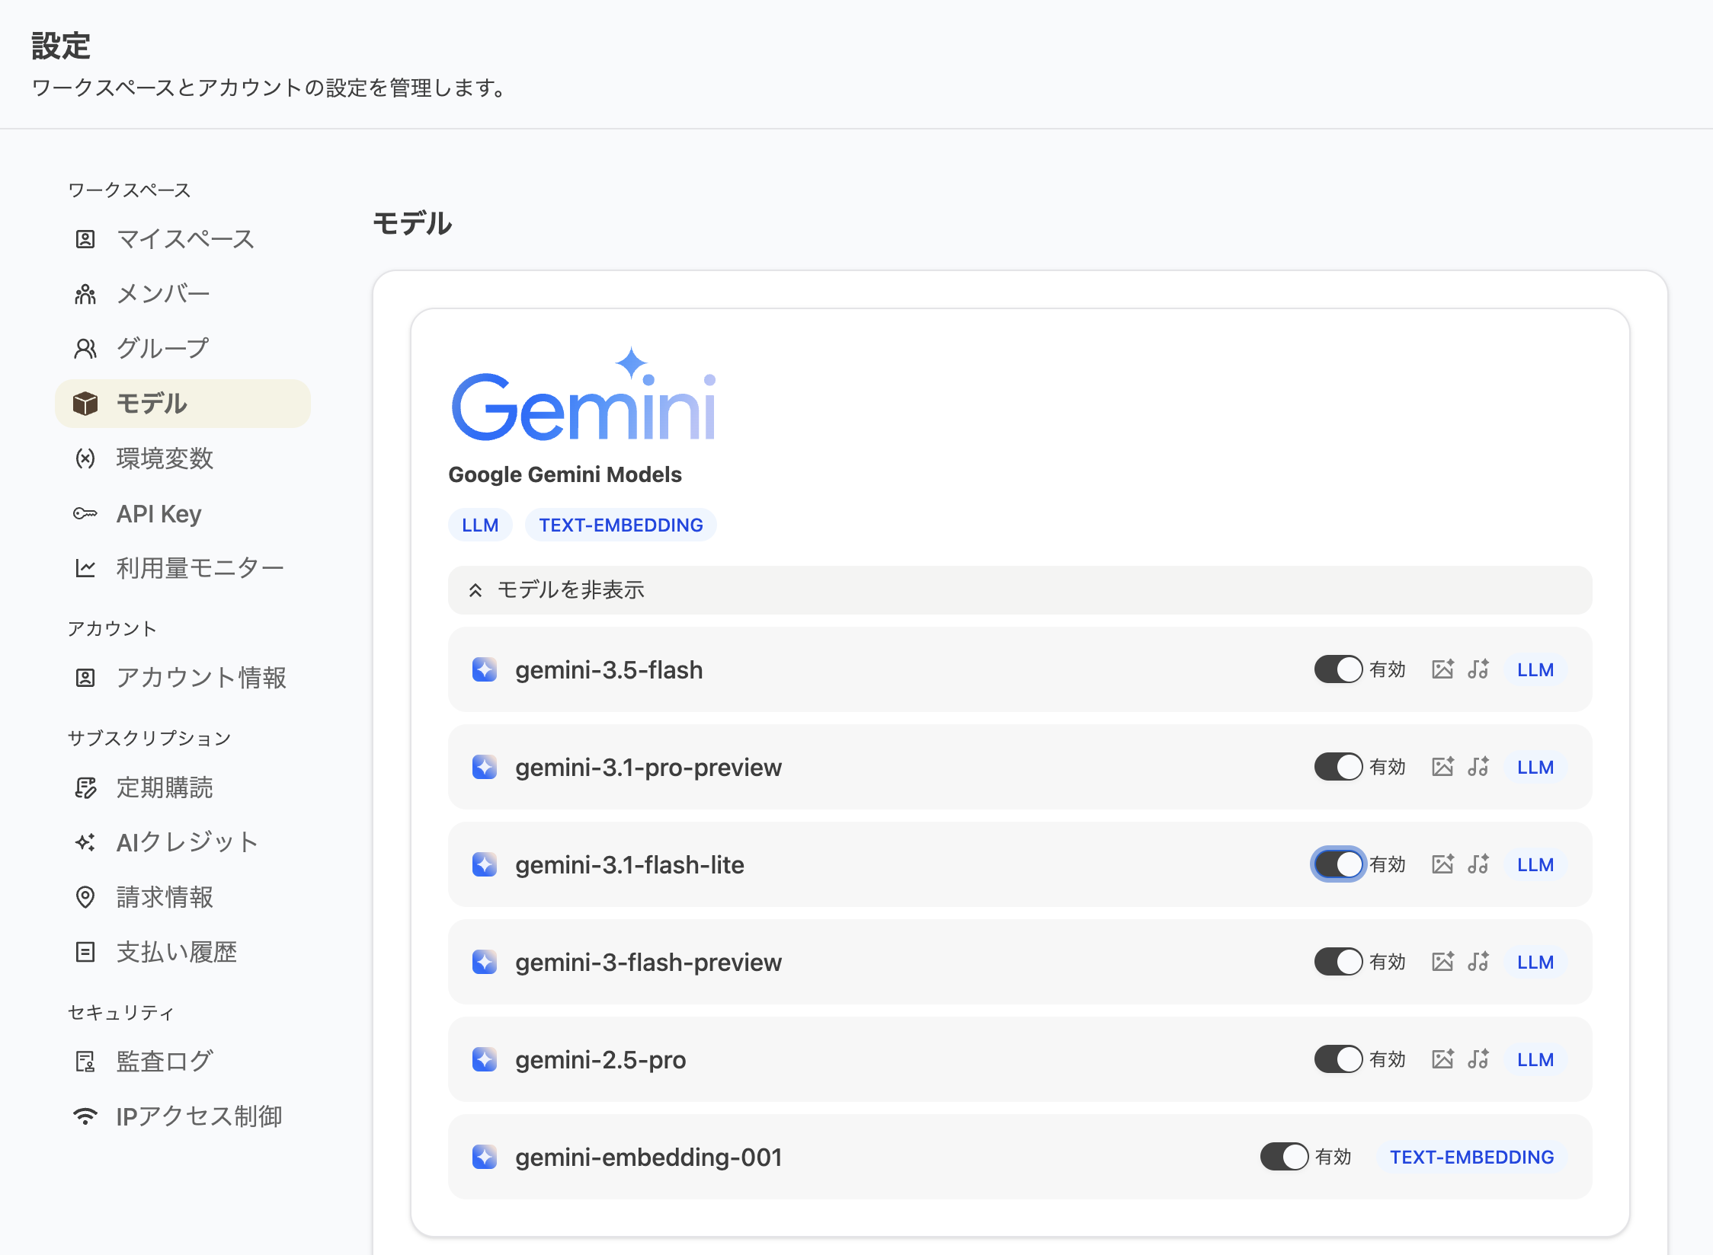Click the gemini-3.1-flash-lite model icon
Image resolution: width=1713 pixels, height=1255 pixels.
pyautogui.click(x=485, y=864)
